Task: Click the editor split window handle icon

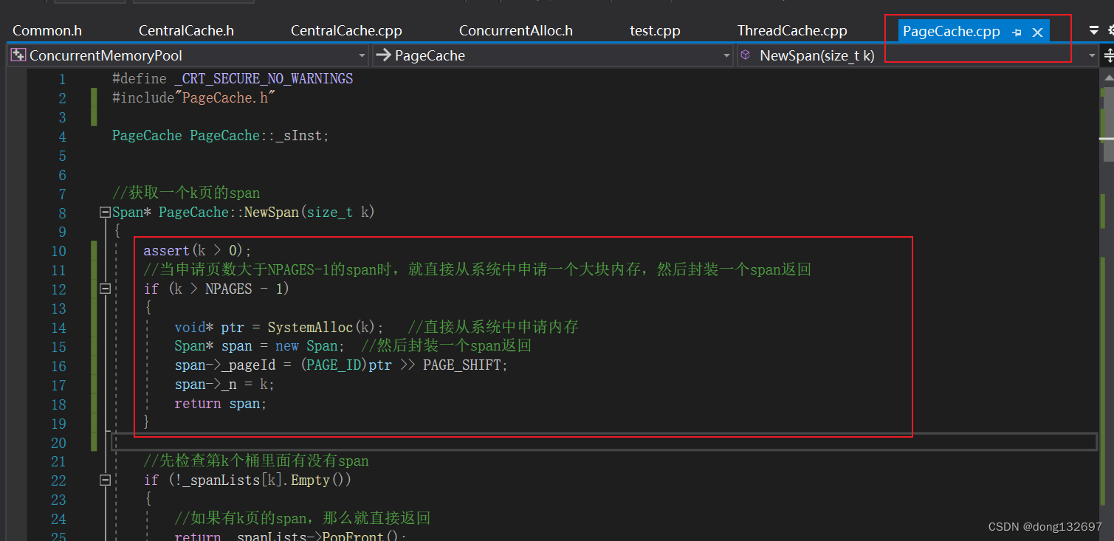Action: pos(1108,55)
